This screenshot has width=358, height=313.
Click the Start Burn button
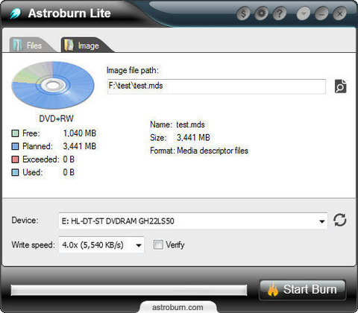click(x=302, y=290)
